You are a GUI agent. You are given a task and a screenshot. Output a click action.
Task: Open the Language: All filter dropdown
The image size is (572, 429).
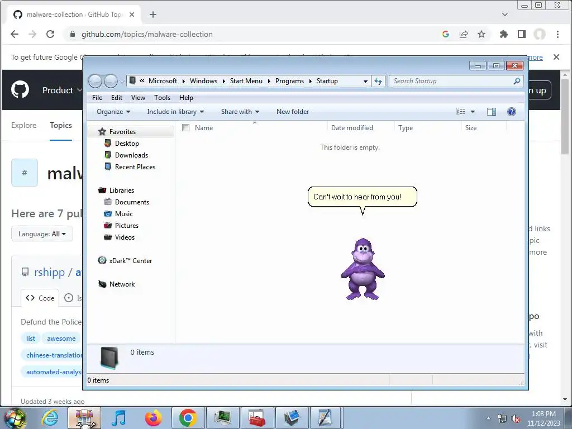pyautogui.click(x=42, y=234)
